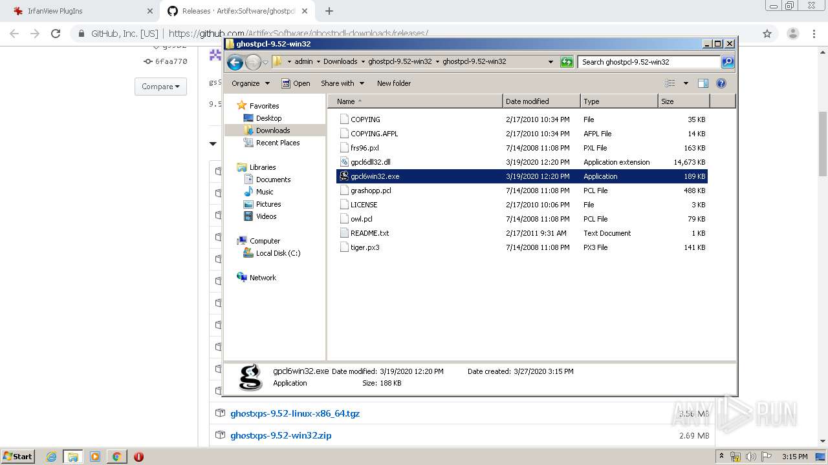Viewport: 828px width, 465px height.
Task: Click the Explorer Back navigation arrow
Action: pyautogui.click(x=235, y=62)
